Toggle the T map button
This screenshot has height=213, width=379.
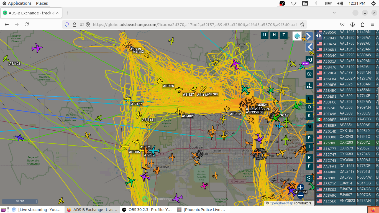[284, 35]
